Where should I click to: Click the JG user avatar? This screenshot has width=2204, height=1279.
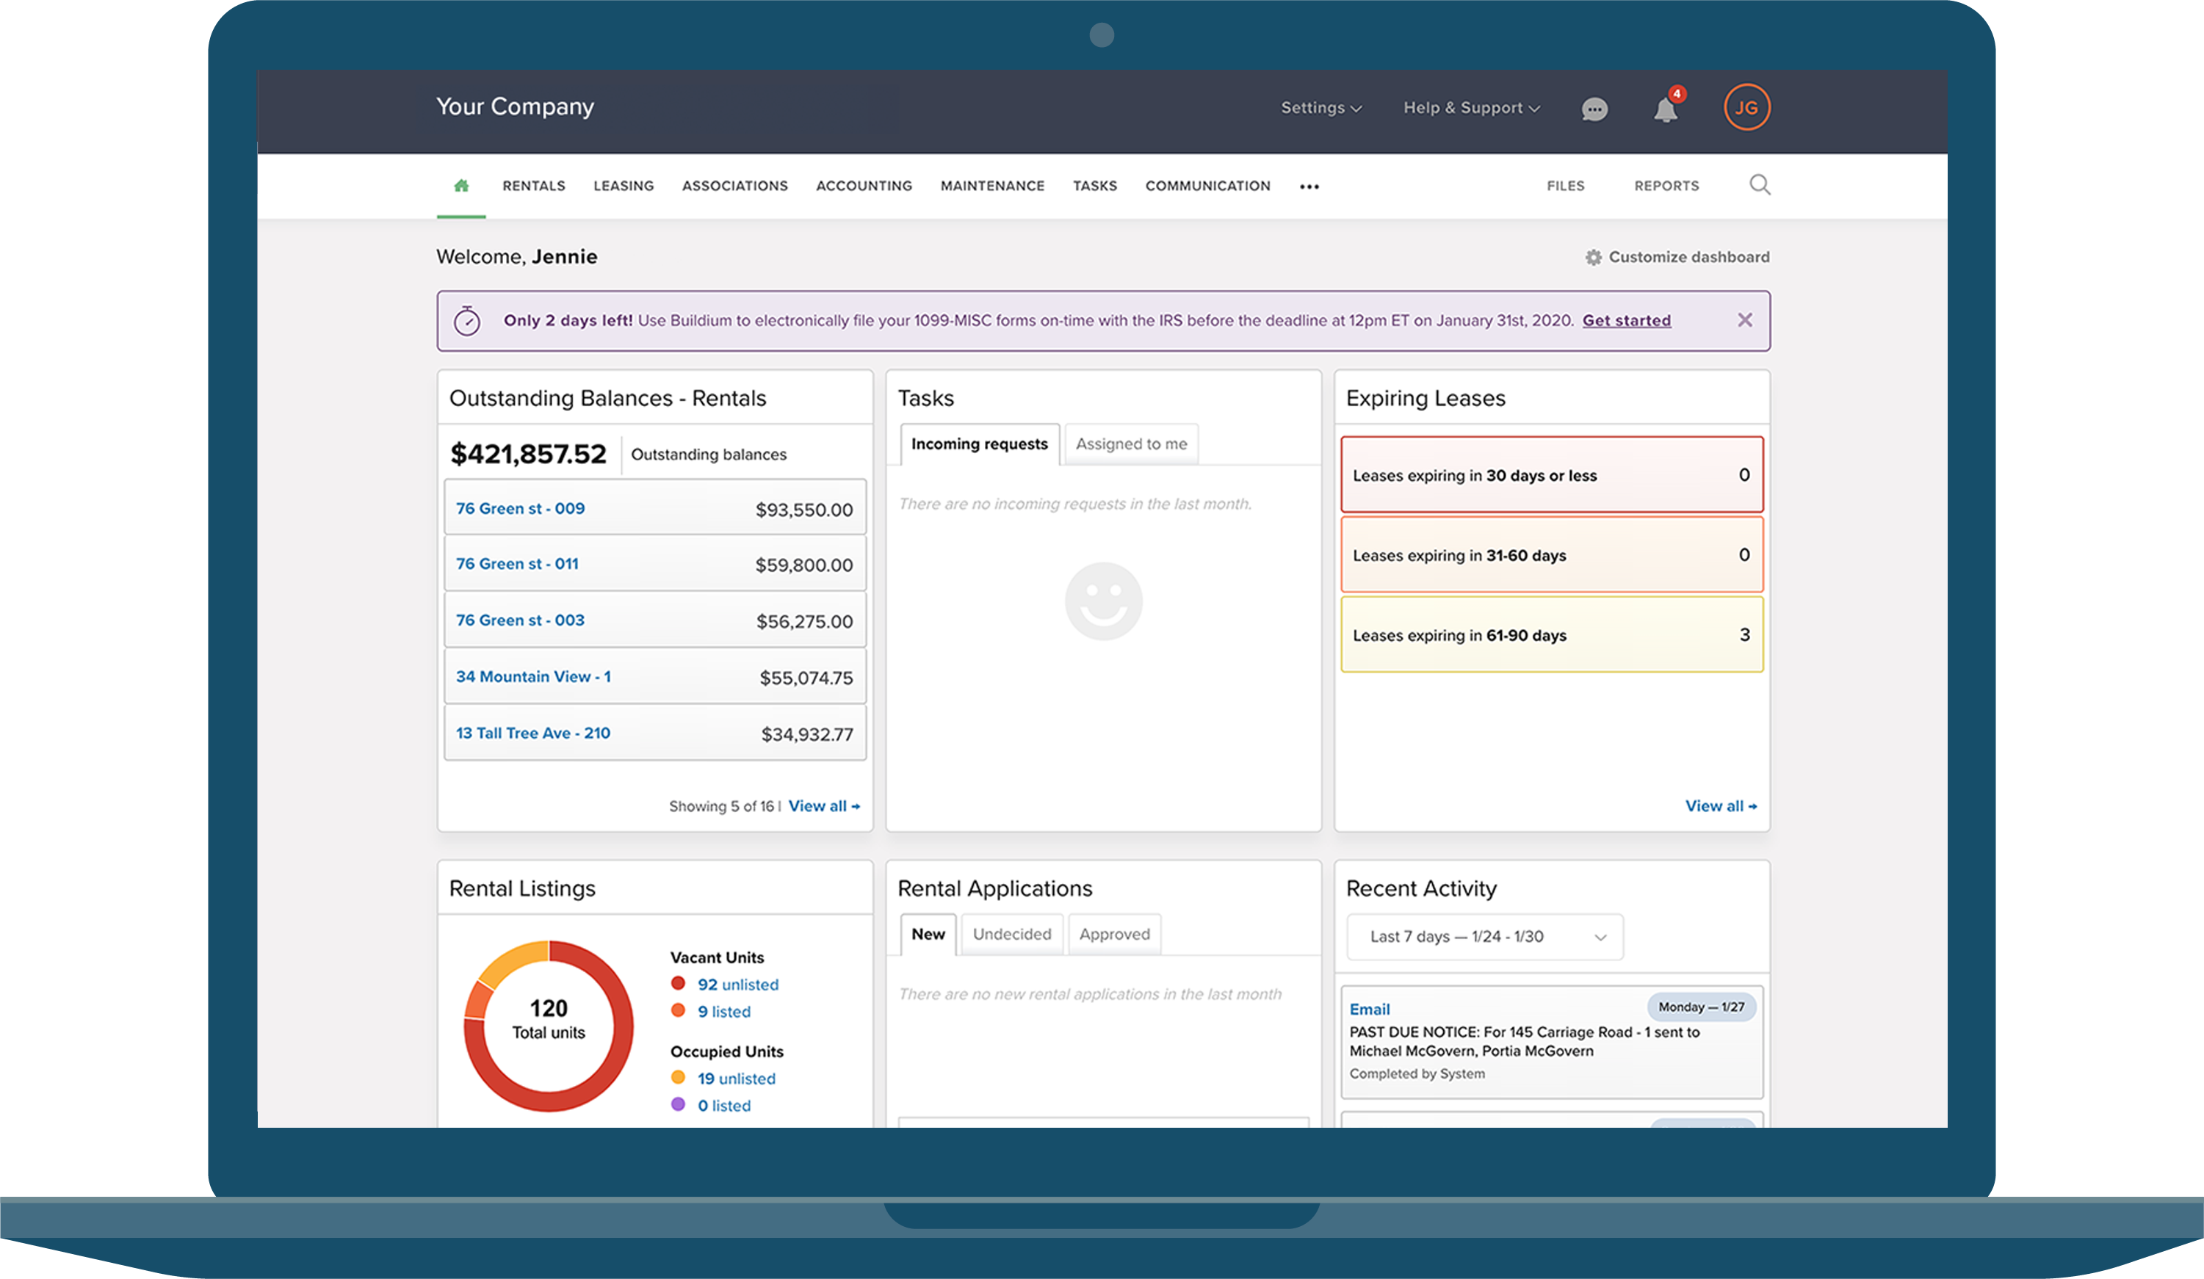click(1746, 107)
